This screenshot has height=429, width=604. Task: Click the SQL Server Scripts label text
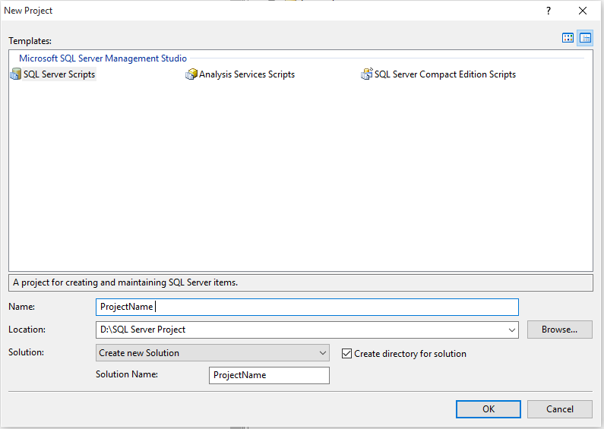pos(59,74)
